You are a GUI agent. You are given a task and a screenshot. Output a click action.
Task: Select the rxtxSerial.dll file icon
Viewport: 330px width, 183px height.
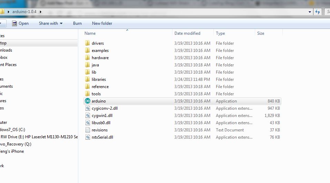click(88, 137)
